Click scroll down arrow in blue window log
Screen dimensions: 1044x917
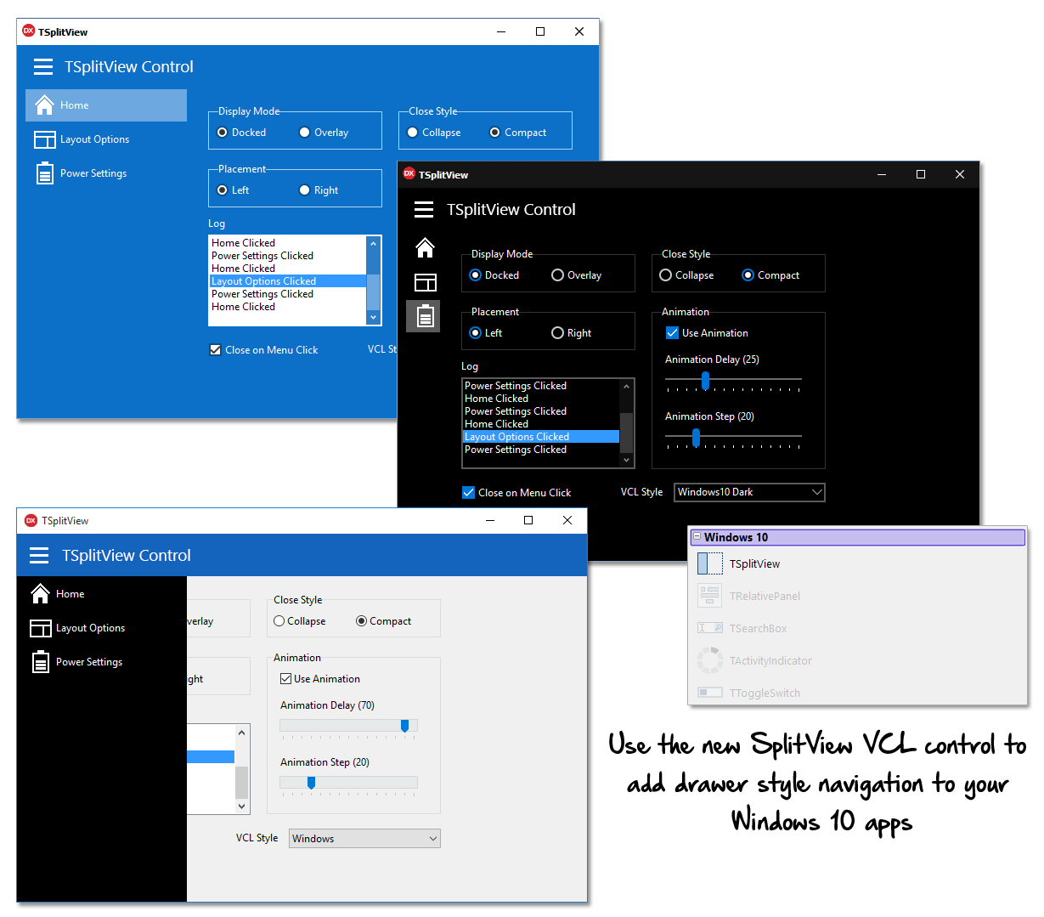click(373, 317)
